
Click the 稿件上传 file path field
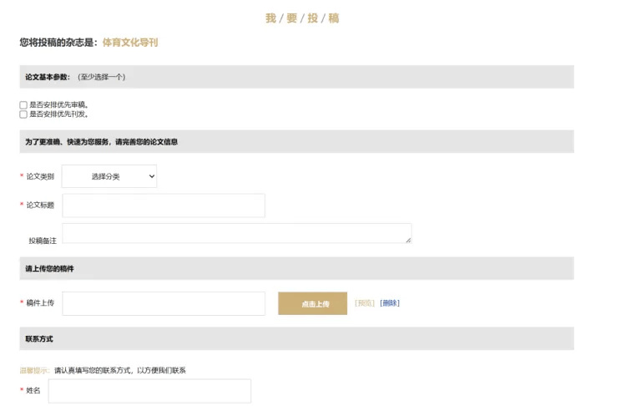pos(164,303)
